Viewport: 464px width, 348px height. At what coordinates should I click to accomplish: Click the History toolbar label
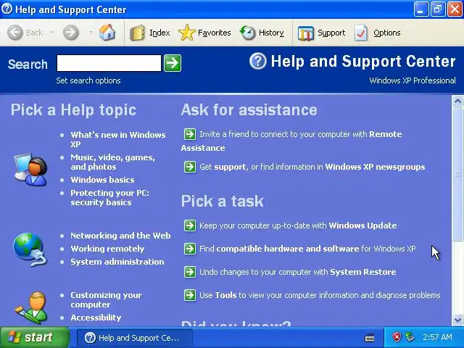271,33
